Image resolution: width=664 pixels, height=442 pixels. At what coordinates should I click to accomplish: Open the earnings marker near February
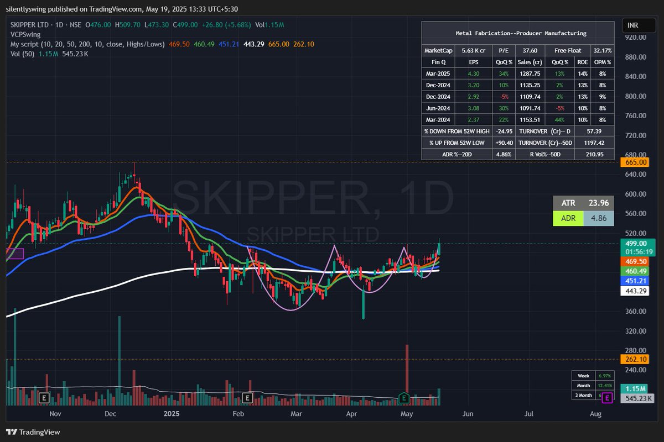[x=247, y=397]
